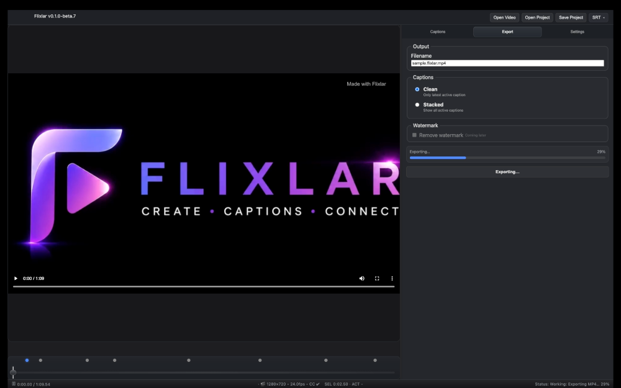
Task: Click the '1280×720' resolution text
Action: [x=276, y=384]
